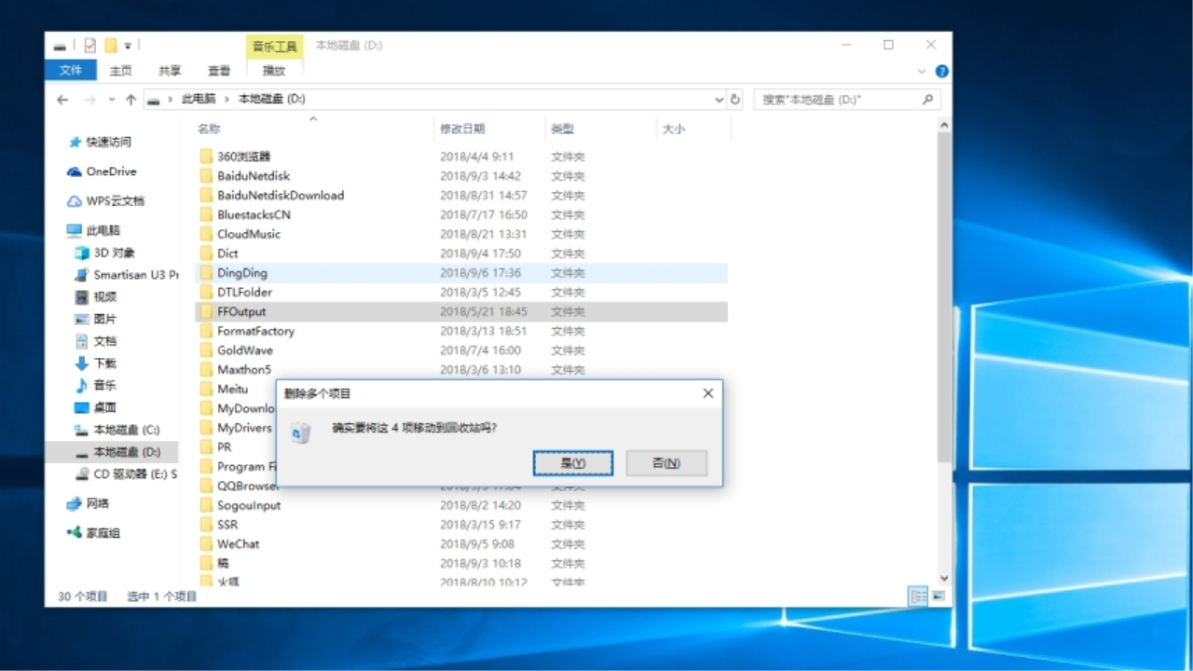Cancel deletion with the 否(N) button

[665, 463]
